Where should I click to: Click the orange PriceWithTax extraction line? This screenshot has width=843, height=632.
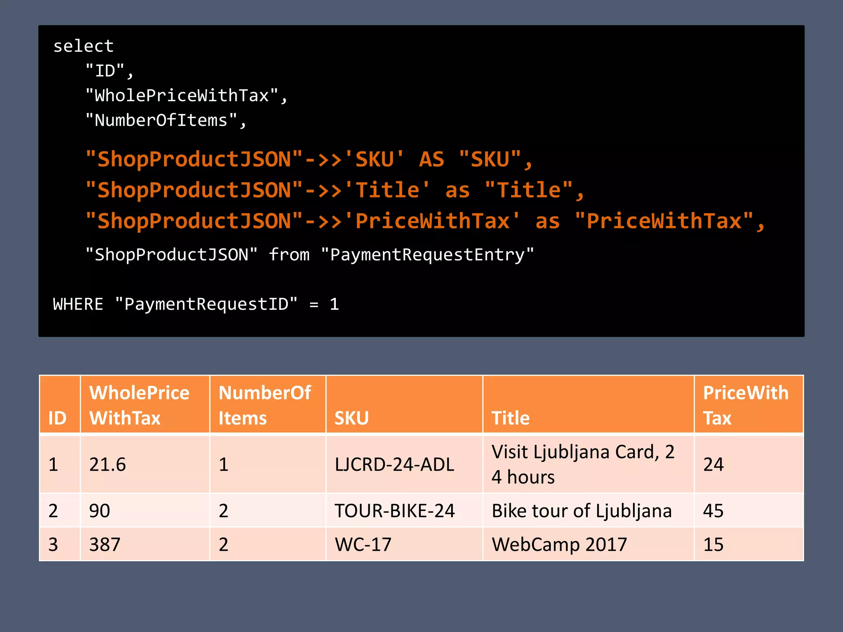(x=425, y=221)
